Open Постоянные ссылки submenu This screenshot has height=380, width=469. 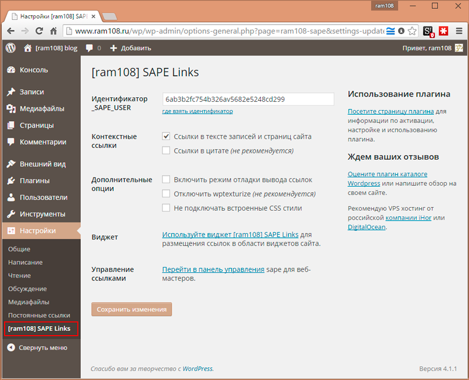[39, 315]
